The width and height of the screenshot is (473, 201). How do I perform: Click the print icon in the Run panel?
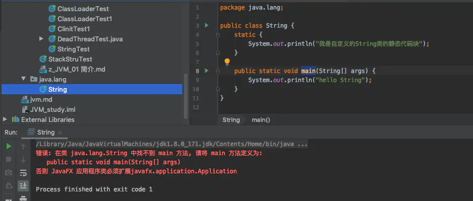23,198
